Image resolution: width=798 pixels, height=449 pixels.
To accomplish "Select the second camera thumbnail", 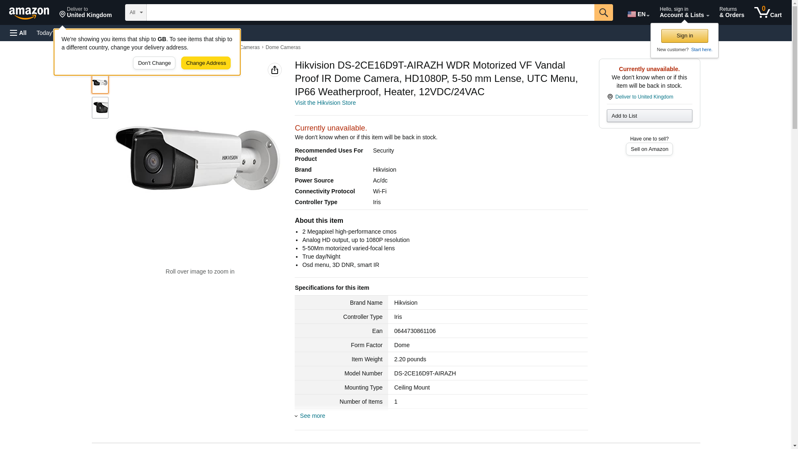I will coord(100,108).
